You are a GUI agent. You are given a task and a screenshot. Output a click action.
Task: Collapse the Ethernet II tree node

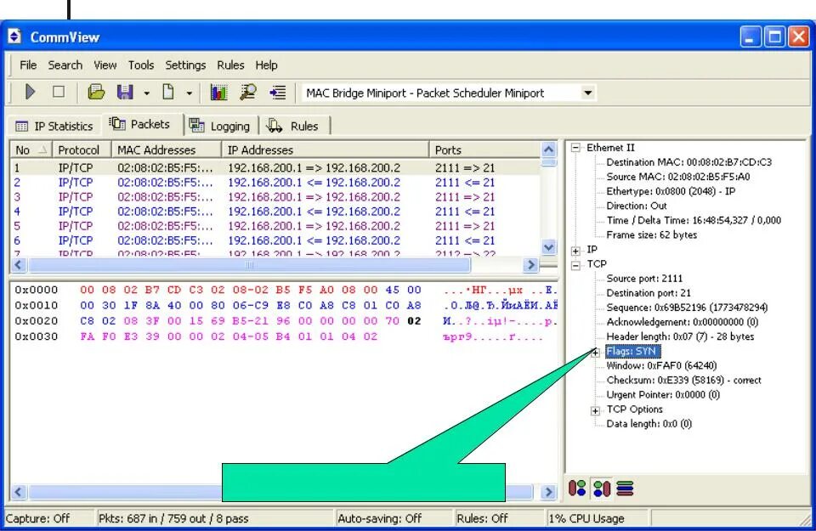(x=575, y=148)
